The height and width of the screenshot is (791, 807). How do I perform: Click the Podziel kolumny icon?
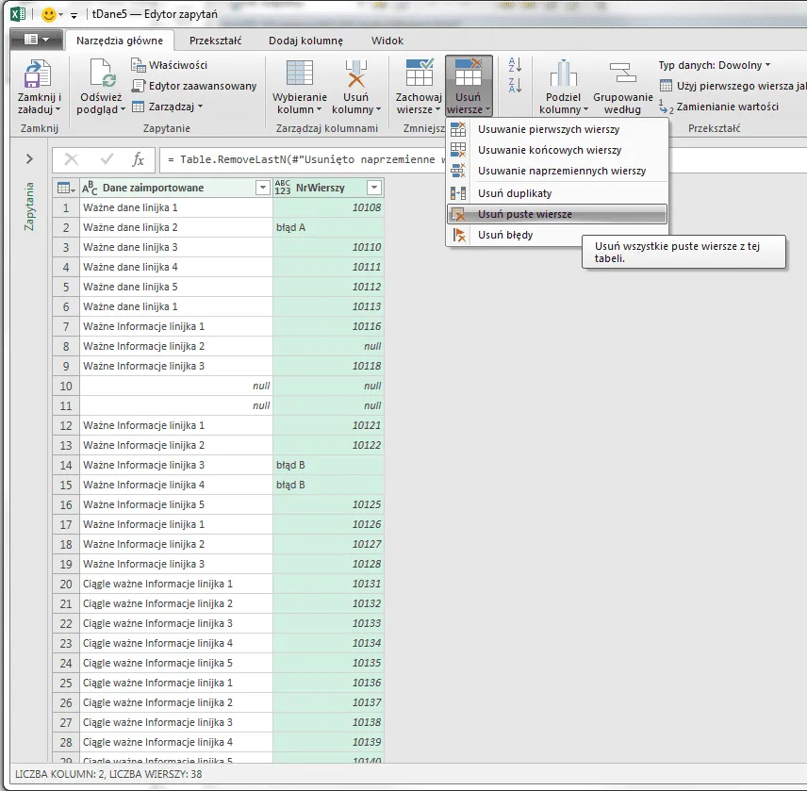coord(564,73)
